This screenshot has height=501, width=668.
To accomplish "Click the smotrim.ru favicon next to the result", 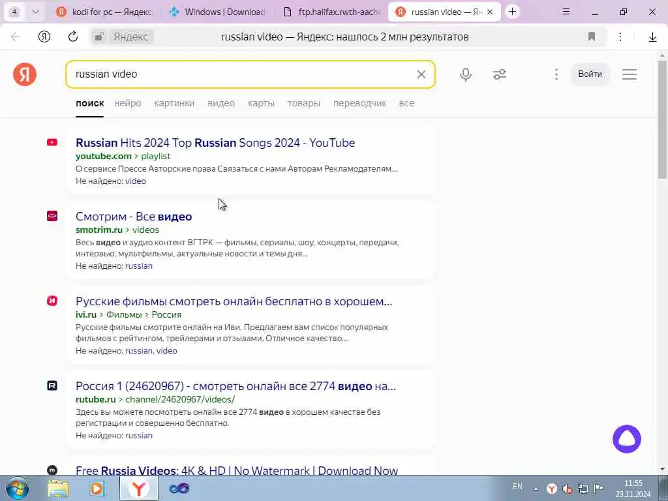I will [x=52, y=216].
